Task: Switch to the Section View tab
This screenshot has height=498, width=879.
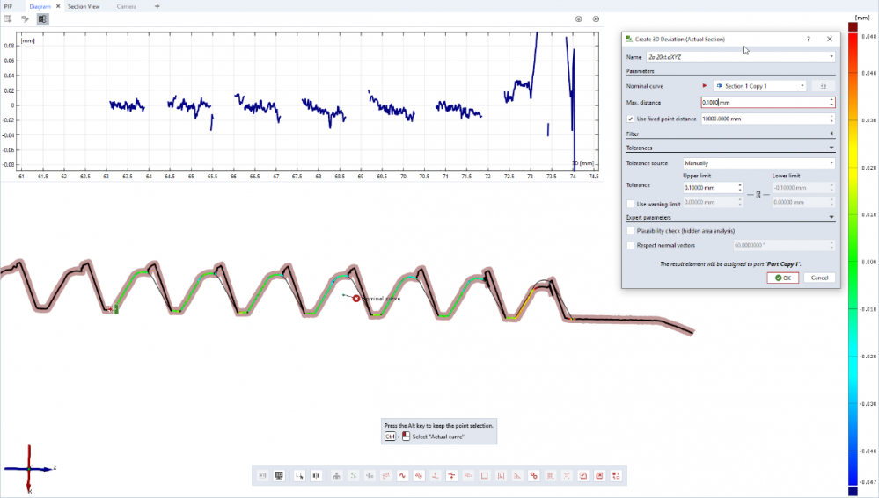Action: tap(84, 6)
